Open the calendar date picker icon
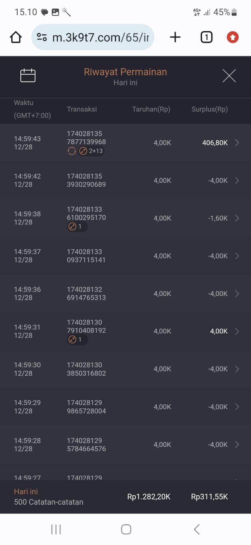 (28, 75)
